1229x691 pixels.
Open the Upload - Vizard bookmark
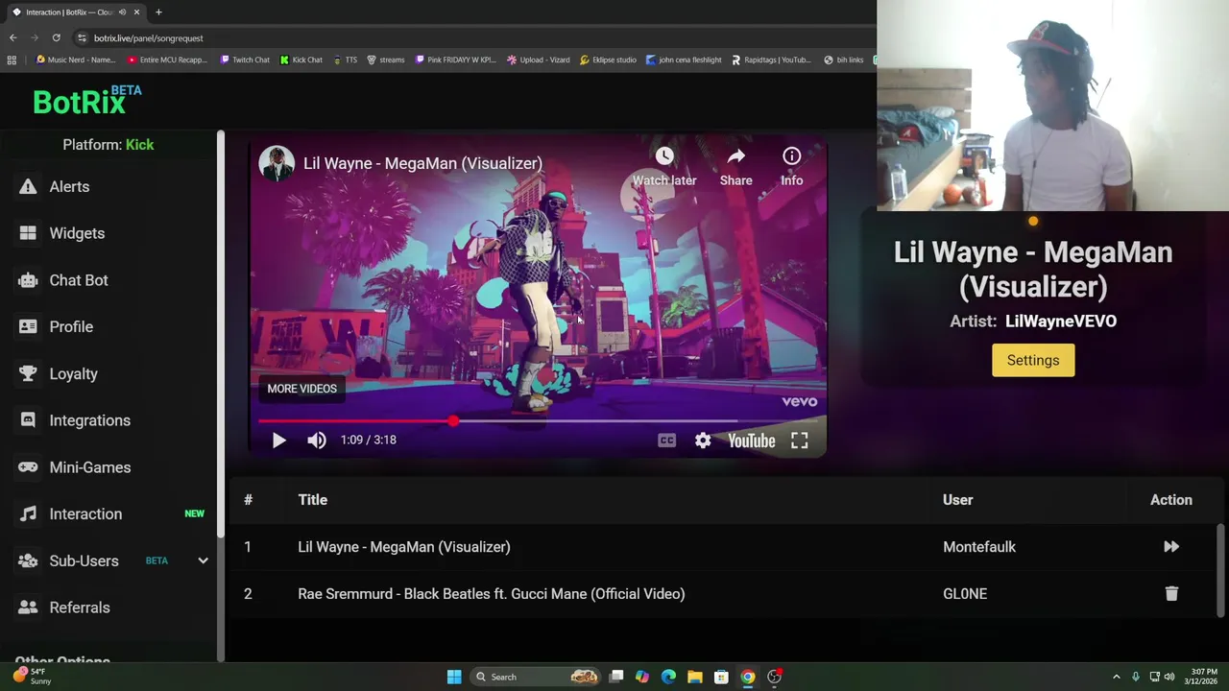point(539,60)
